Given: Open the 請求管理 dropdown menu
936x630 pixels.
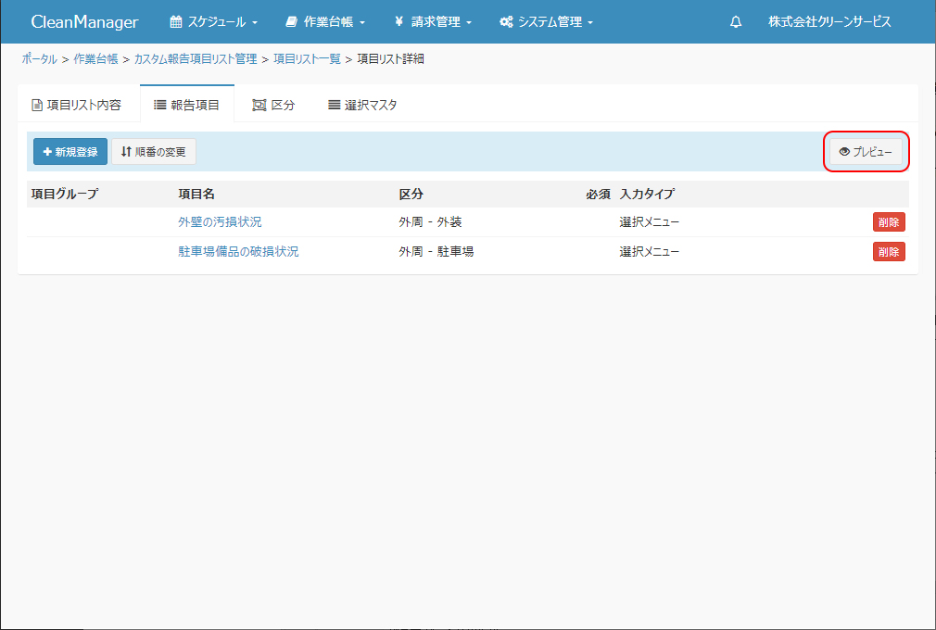Looking at the screenshot, I should (433, 21).
